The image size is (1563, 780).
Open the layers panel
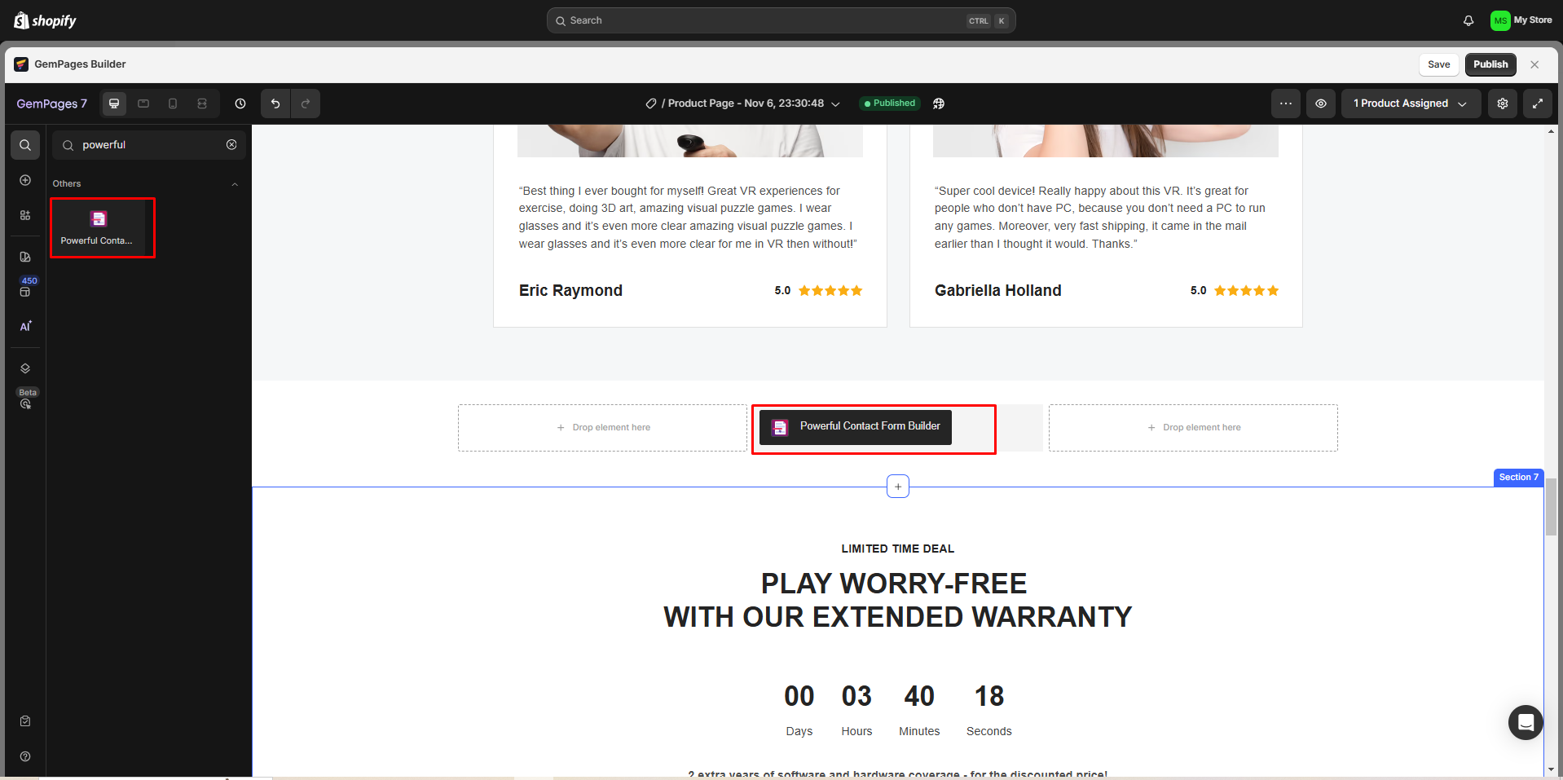[x=25, y=368]
